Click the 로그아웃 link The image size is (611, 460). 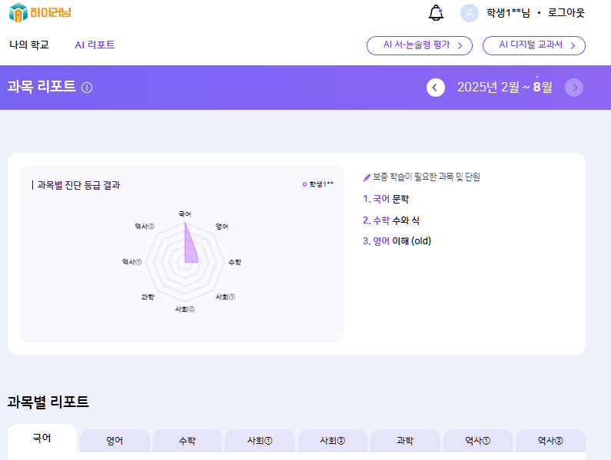coord(566,13)
